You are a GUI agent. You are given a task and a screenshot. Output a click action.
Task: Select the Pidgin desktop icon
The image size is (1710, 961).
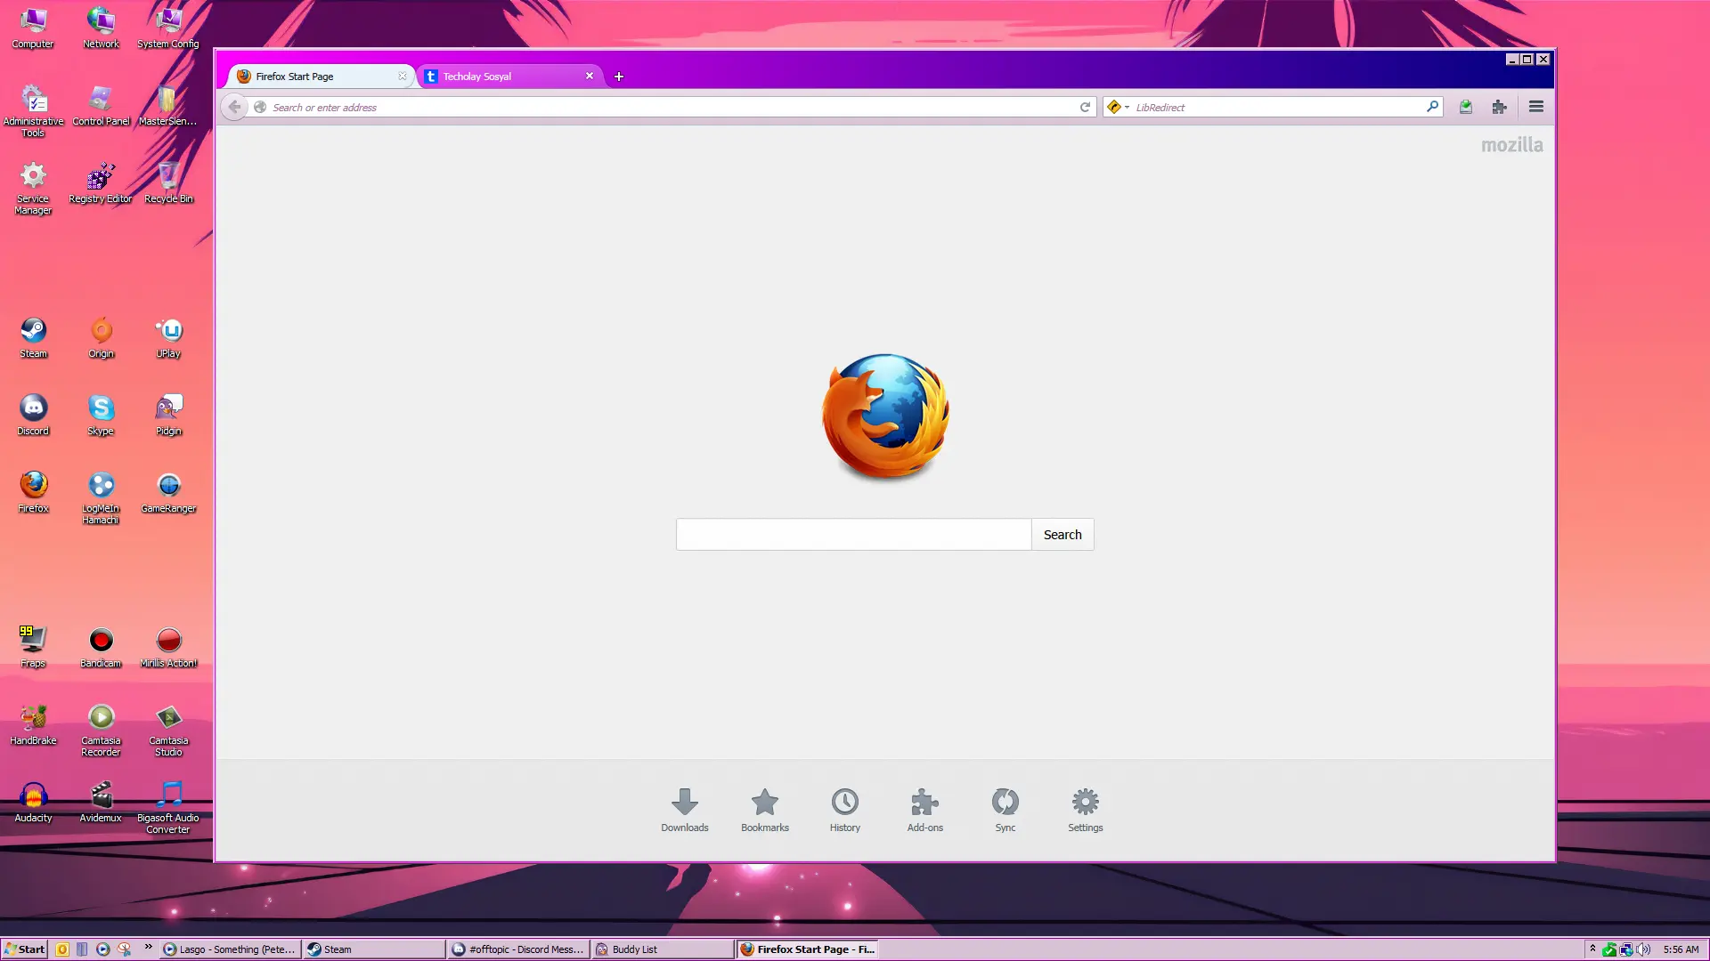click(x=168, y=416)
